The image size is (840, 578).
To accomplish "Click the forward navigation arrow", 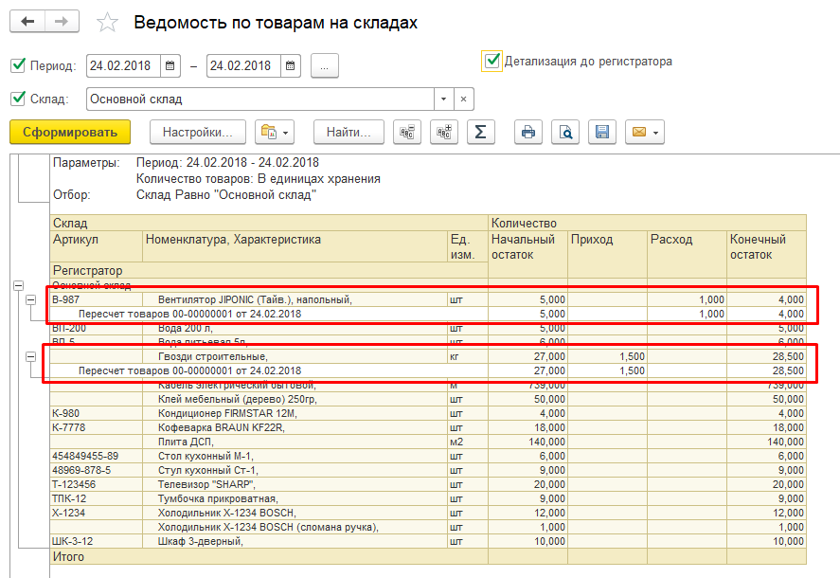I will tap(62, 22).
